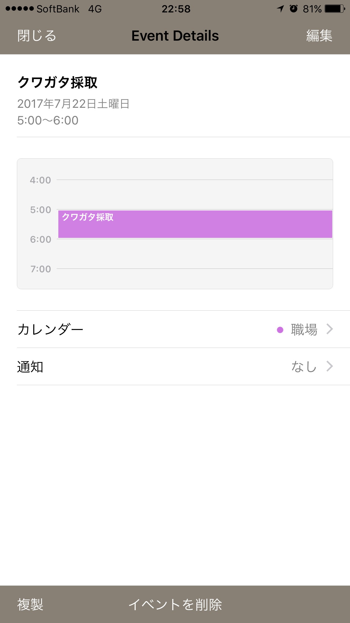Tap the location arrow status icon

280,9
